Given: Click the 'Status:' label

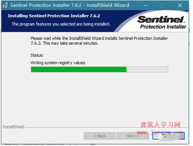Looking at the screenshot, I should 37,55.
